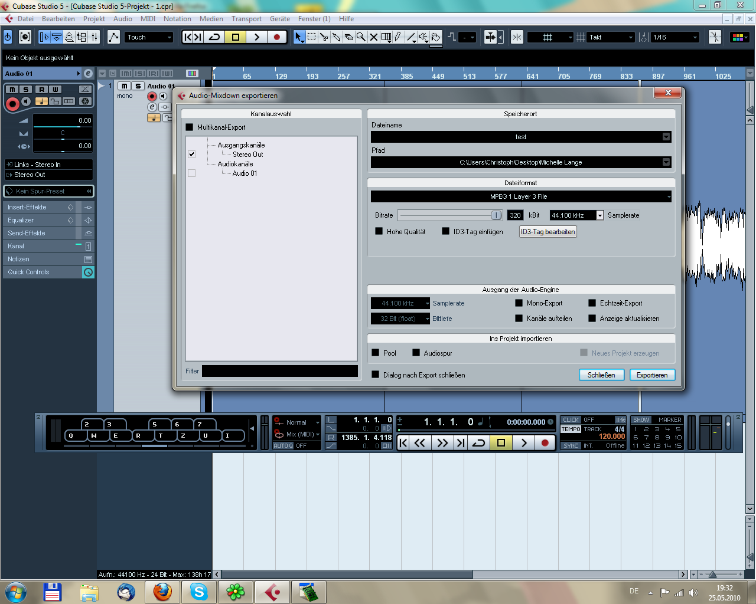Open Edit Channel Settings 'e' icon in inspector
This screenshot has height=604, width=756.
click(x=88, y=74)
